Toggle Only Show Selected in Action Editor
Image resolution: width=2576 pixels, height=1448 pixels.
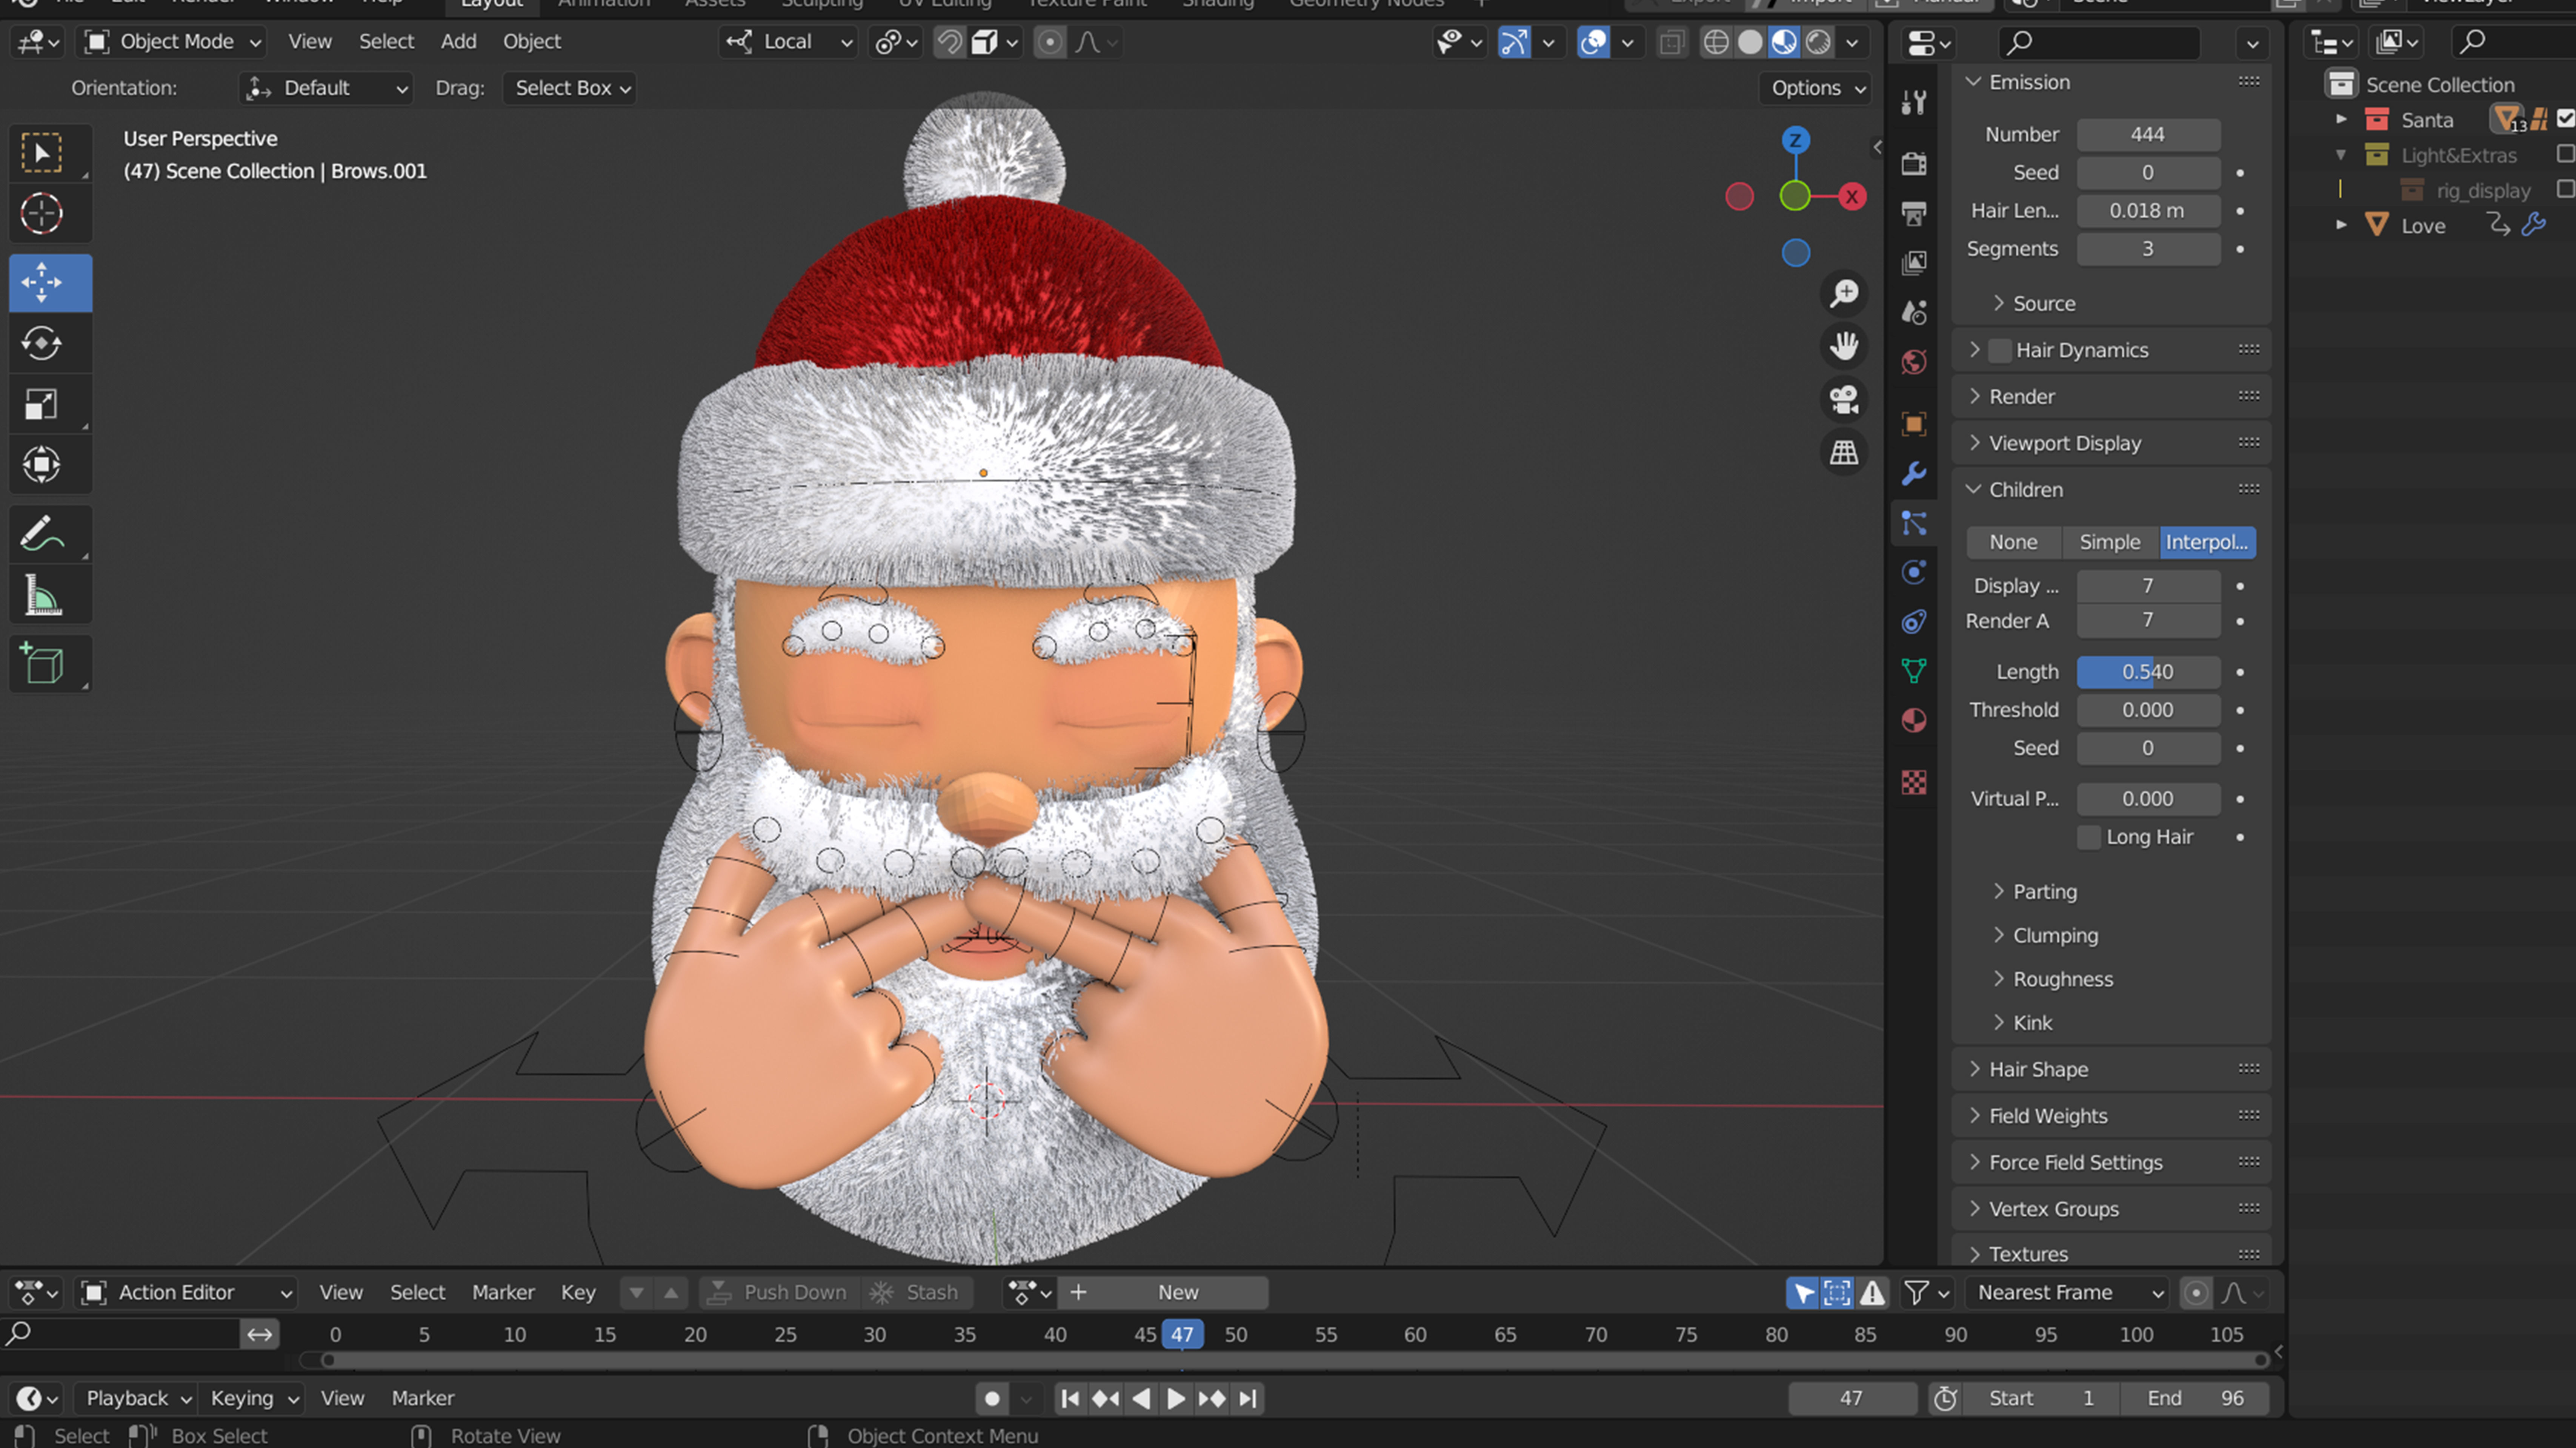(1803, 1293)
